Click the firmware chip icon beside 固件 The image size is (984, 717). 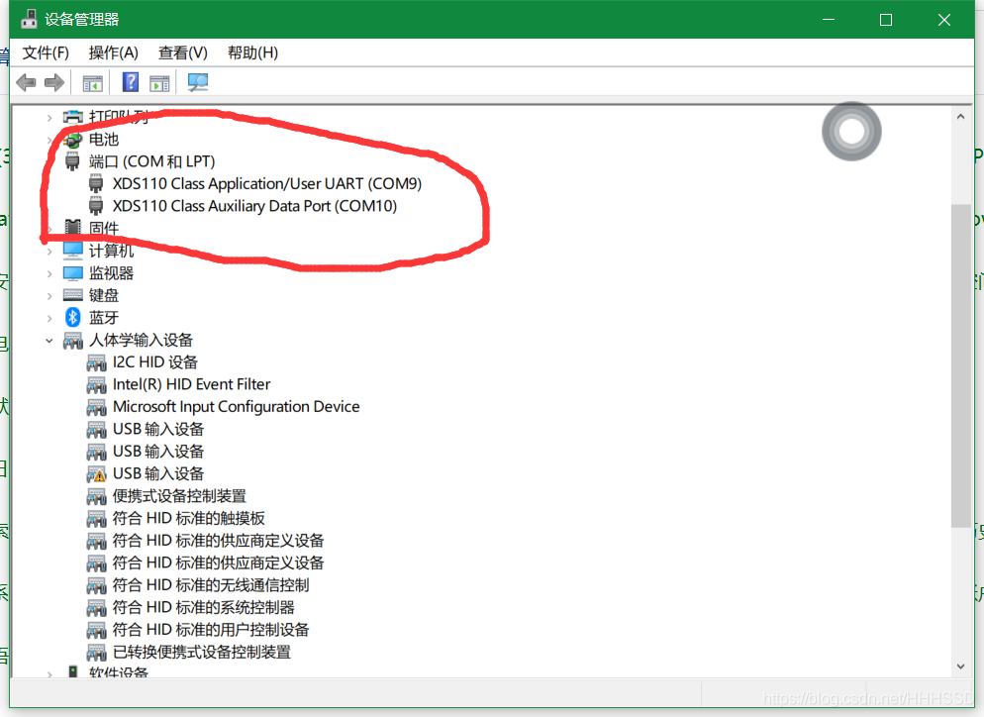pyautogui.click(x=73, y=228)
